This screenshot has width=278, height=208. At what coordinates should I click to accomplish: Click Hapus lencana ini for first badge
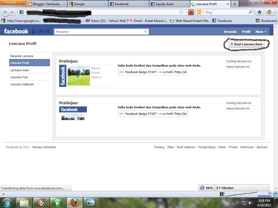click(238, 67)
